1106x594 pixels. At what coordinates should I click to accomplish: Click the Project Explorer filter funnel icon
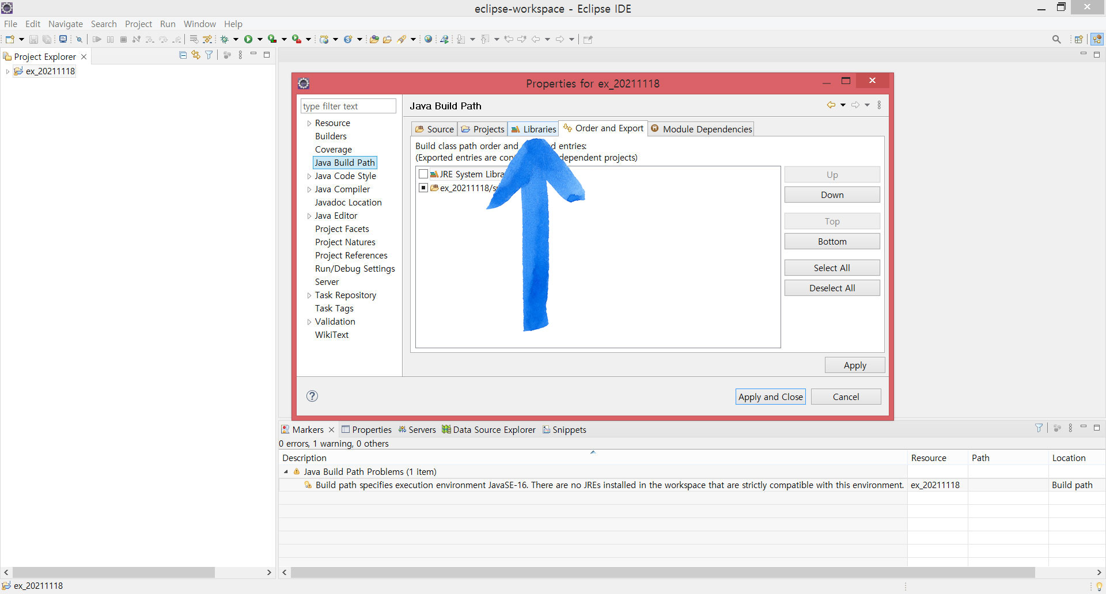[209, 55]
